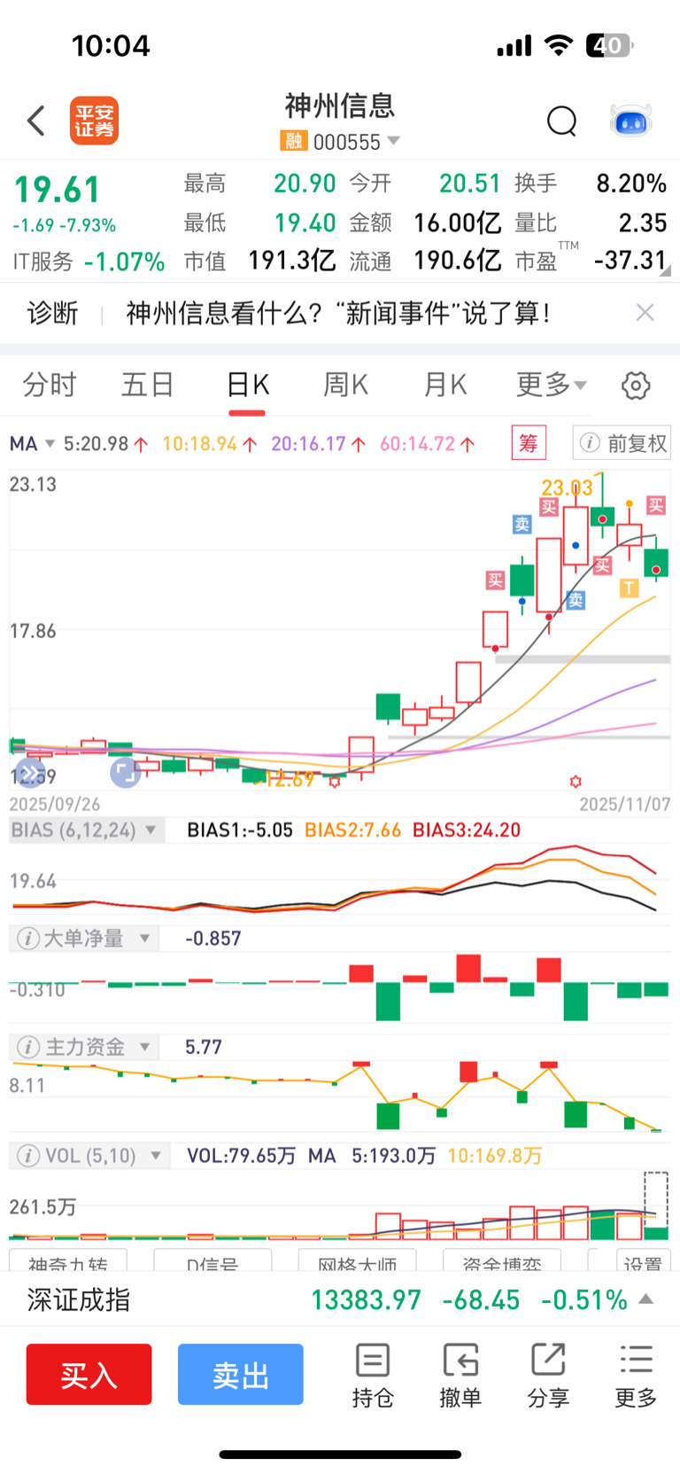
Task: Open 撤单 cancel order icon
Action: click(460, 1376)
